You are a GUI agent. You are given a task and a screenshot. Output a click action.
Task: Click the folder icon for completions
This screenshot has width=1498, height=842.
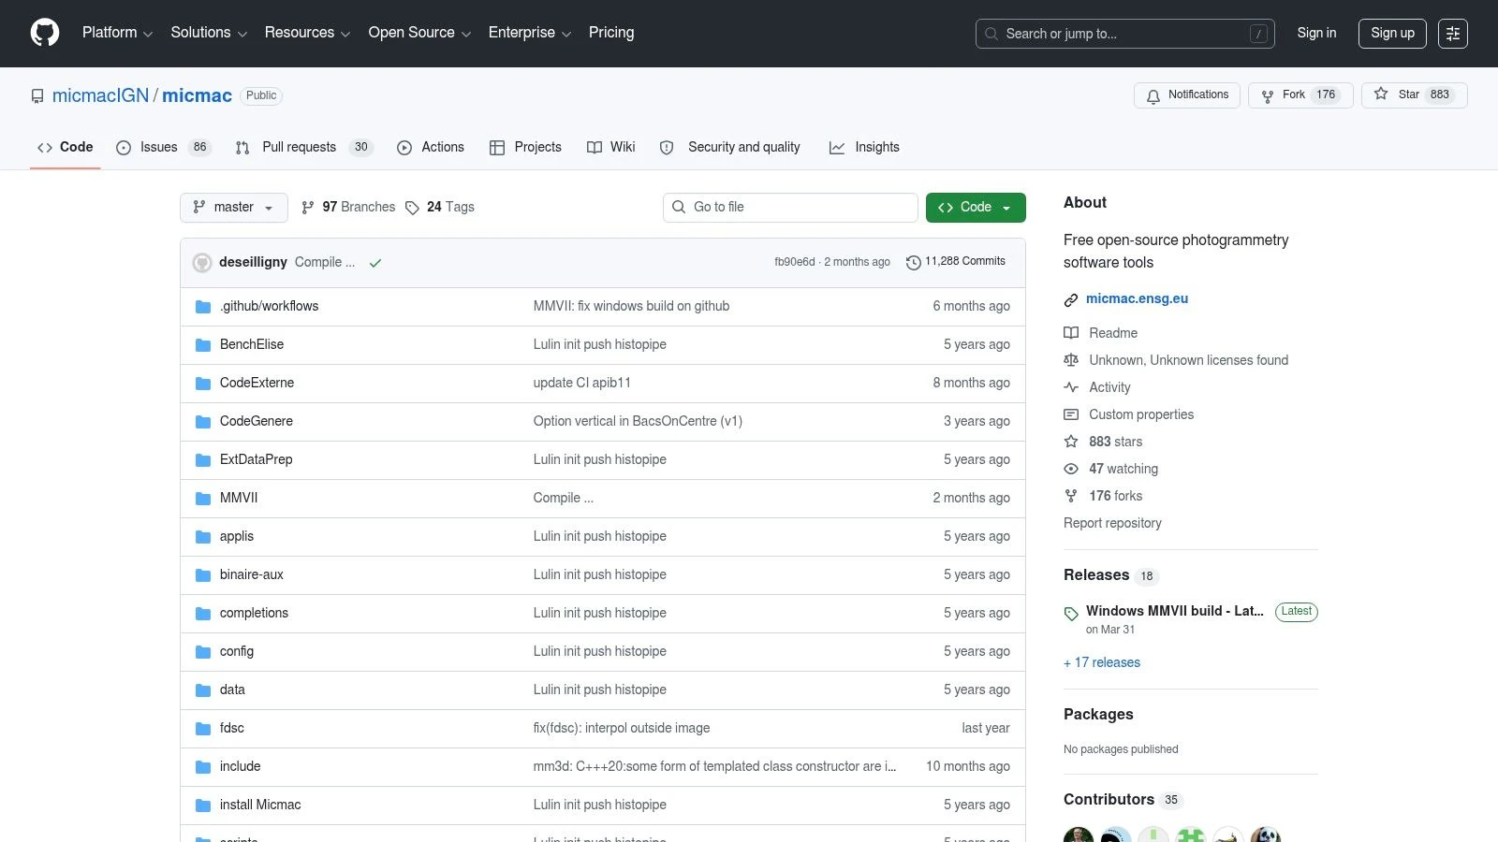(203, 614)
